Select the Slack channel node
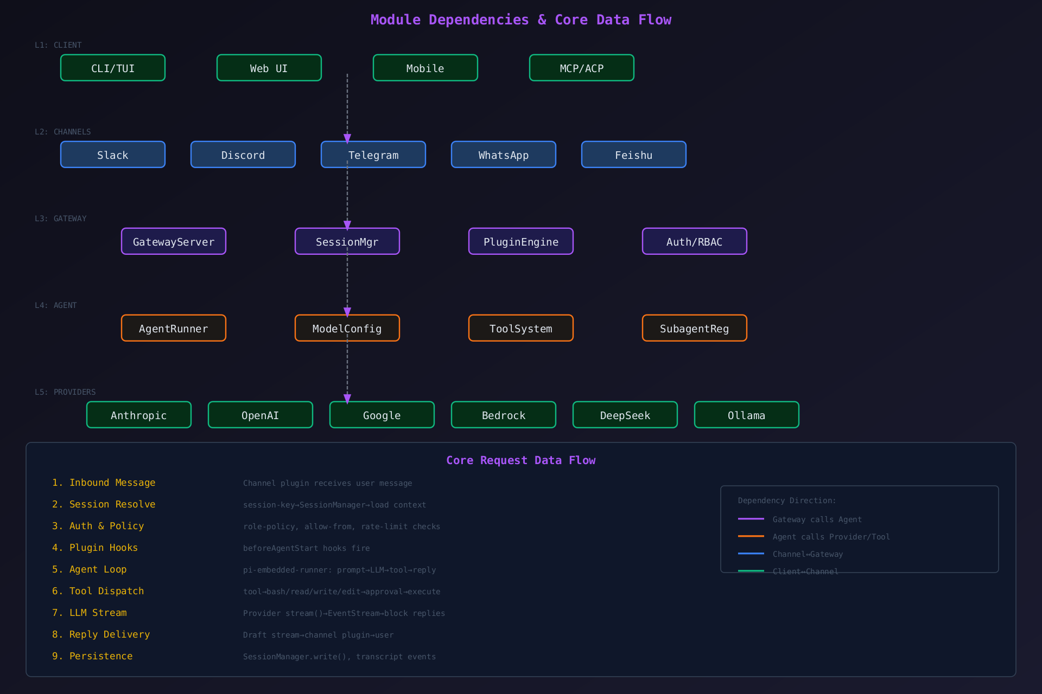 tap(113, 155)
